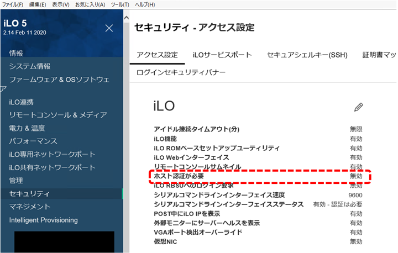This screenshot has width=398, height=253.
Task: Switch to the 証明書マッピング tab
Action: (x=379, y=55)
